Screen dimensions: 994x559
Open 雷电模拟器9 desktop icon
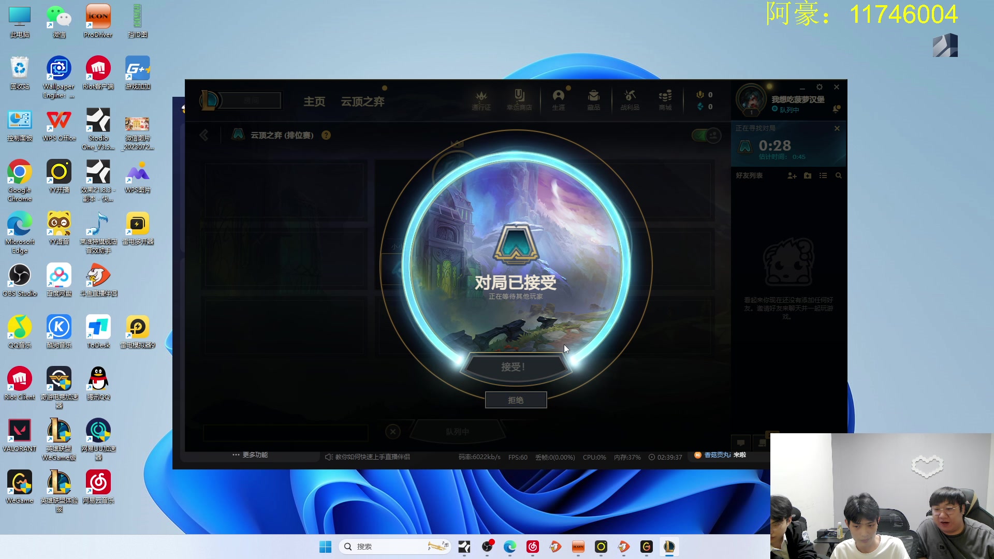pyautogui.click(x=137, y=332)
